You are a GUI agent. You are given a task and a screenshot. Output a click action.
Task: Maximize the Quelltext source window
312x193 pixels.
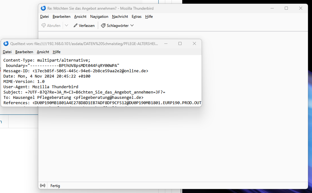point(180,43)
